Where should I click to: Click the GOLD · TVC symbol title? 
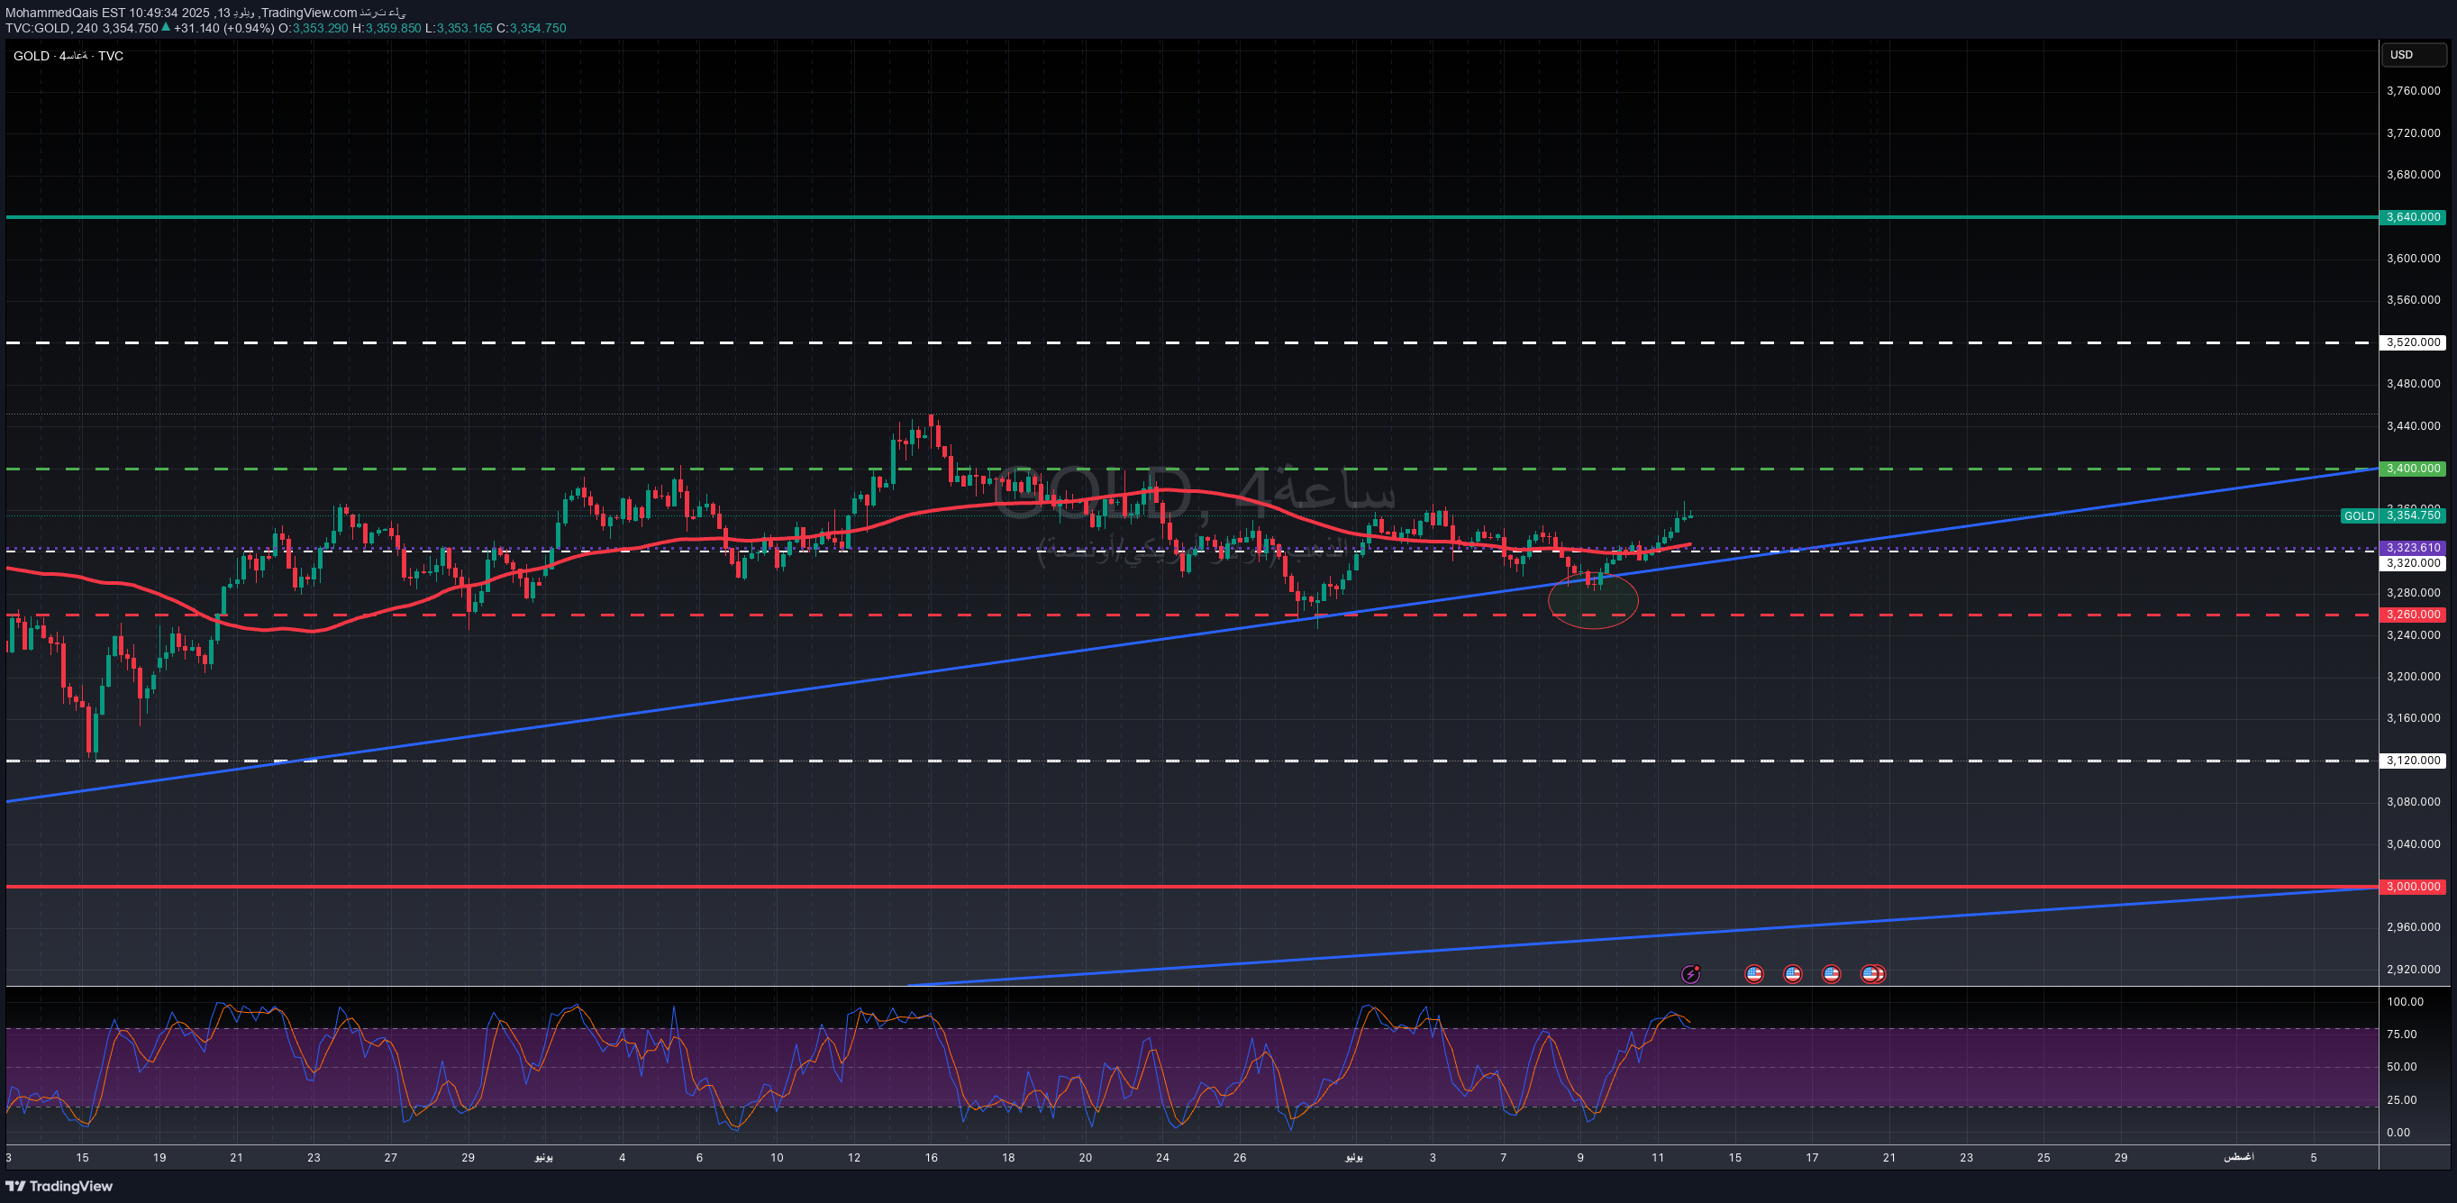(68, 55)
